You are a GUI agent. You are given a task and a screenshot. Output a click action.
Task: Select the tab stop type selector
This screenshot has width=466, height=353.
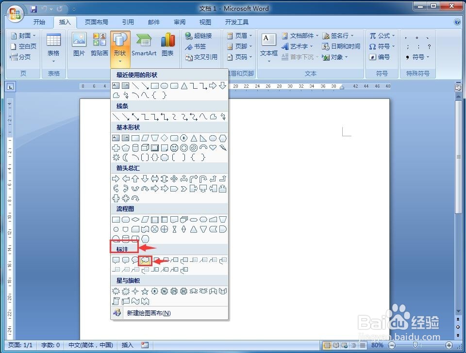point(11,87)
